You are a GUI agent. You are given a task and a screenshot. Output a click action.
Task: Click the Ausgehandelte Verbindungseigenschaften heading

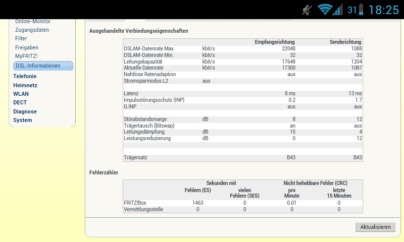138,31
